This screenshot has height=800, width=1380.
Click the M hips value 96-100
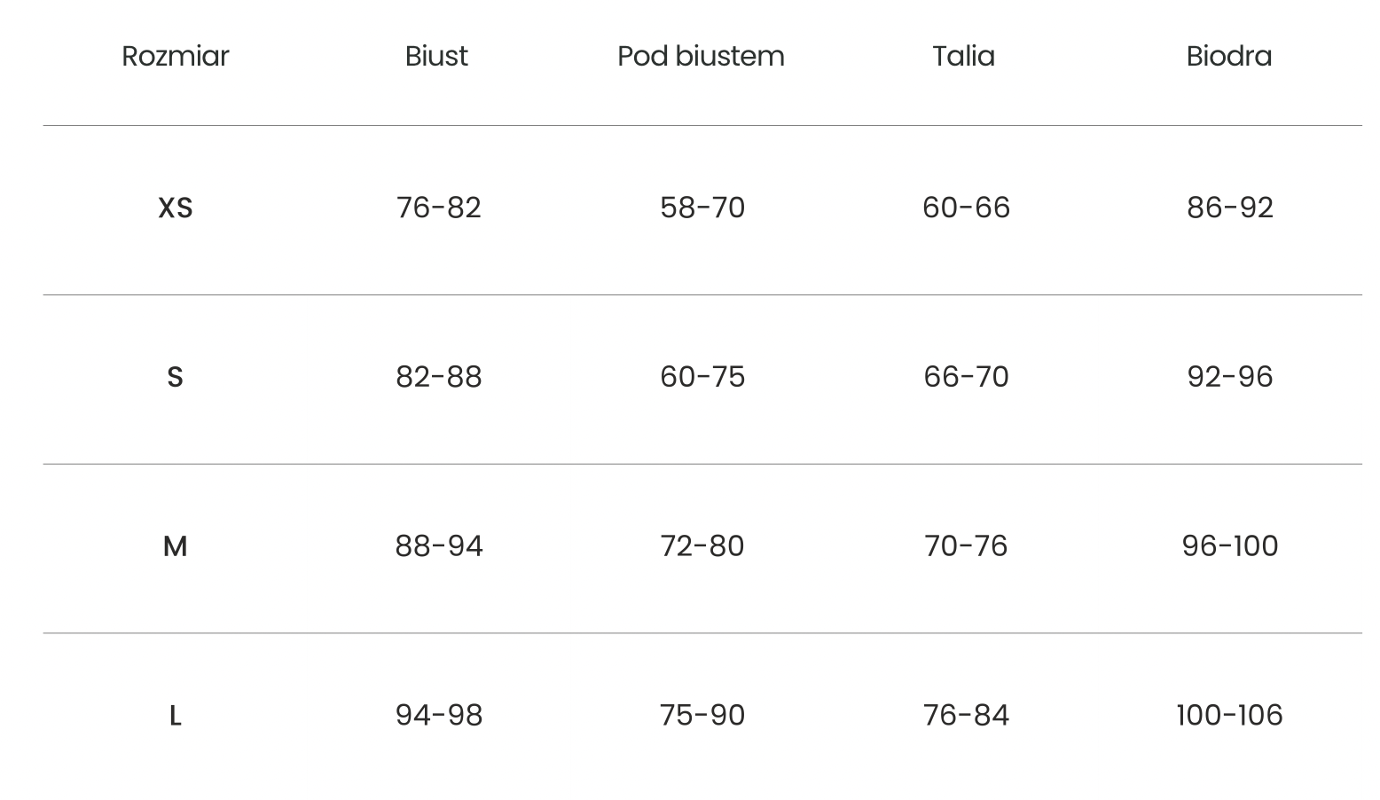(x=1229, y=545)
